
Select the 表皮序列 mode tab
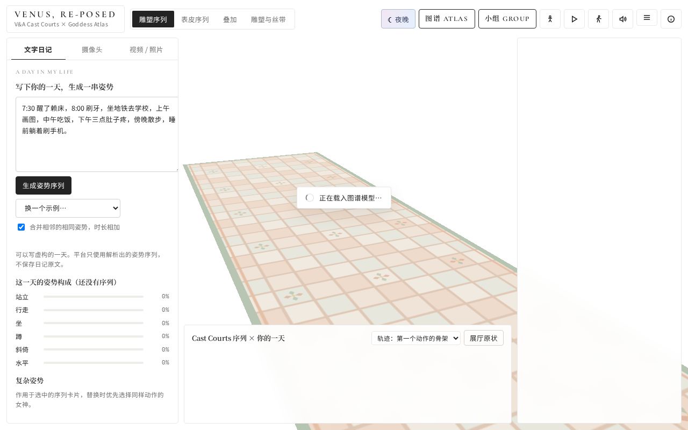pos(195,19)
